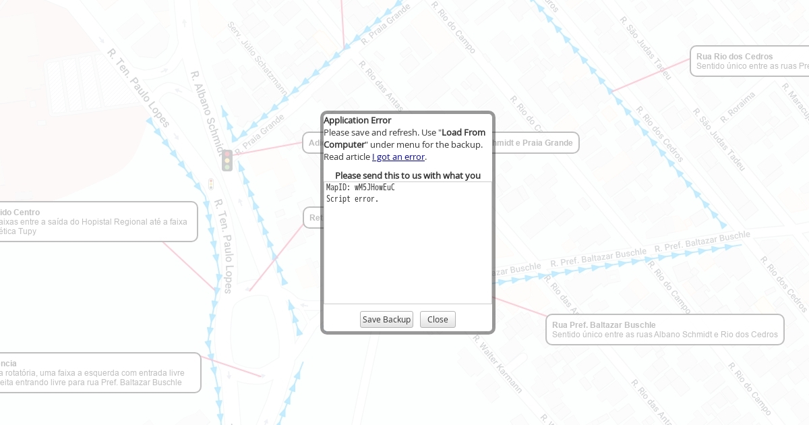Open the 'I got an error' article link

pos(398,157)
